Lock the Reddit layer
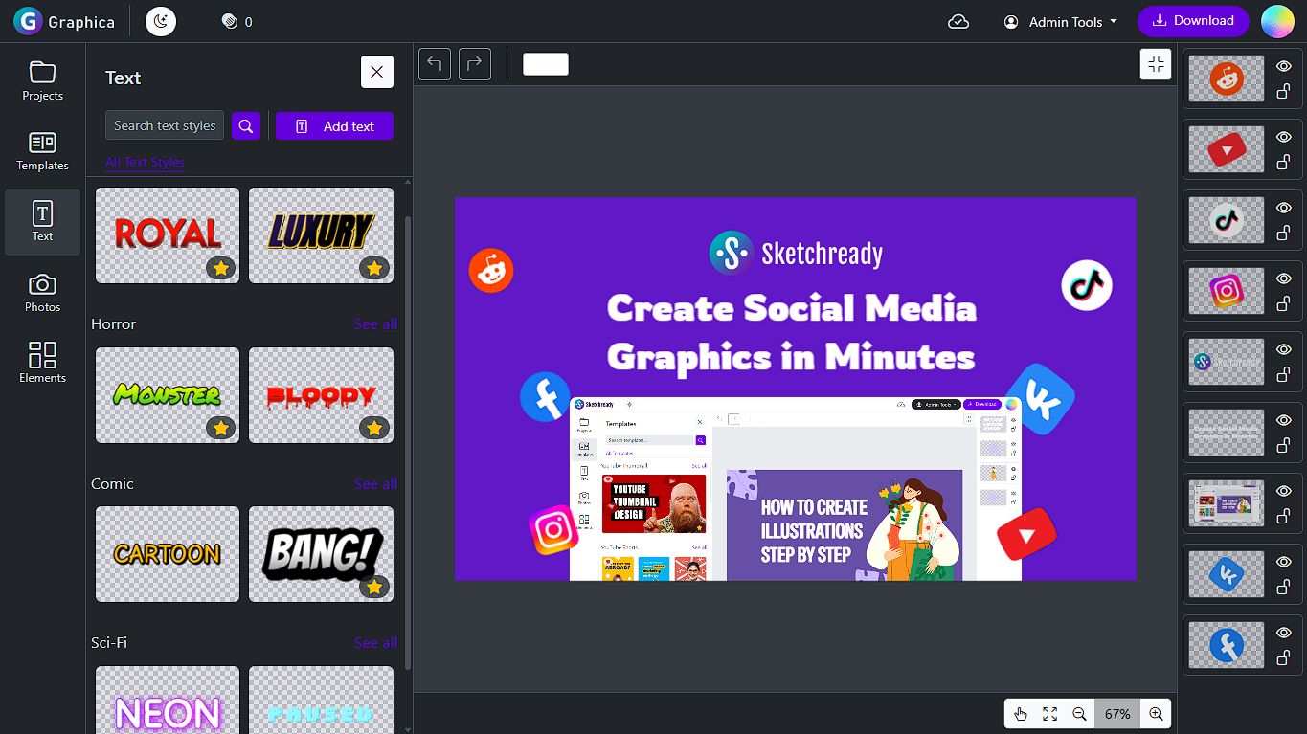Screen dimensions: 1307x734 pos(1283,91)
